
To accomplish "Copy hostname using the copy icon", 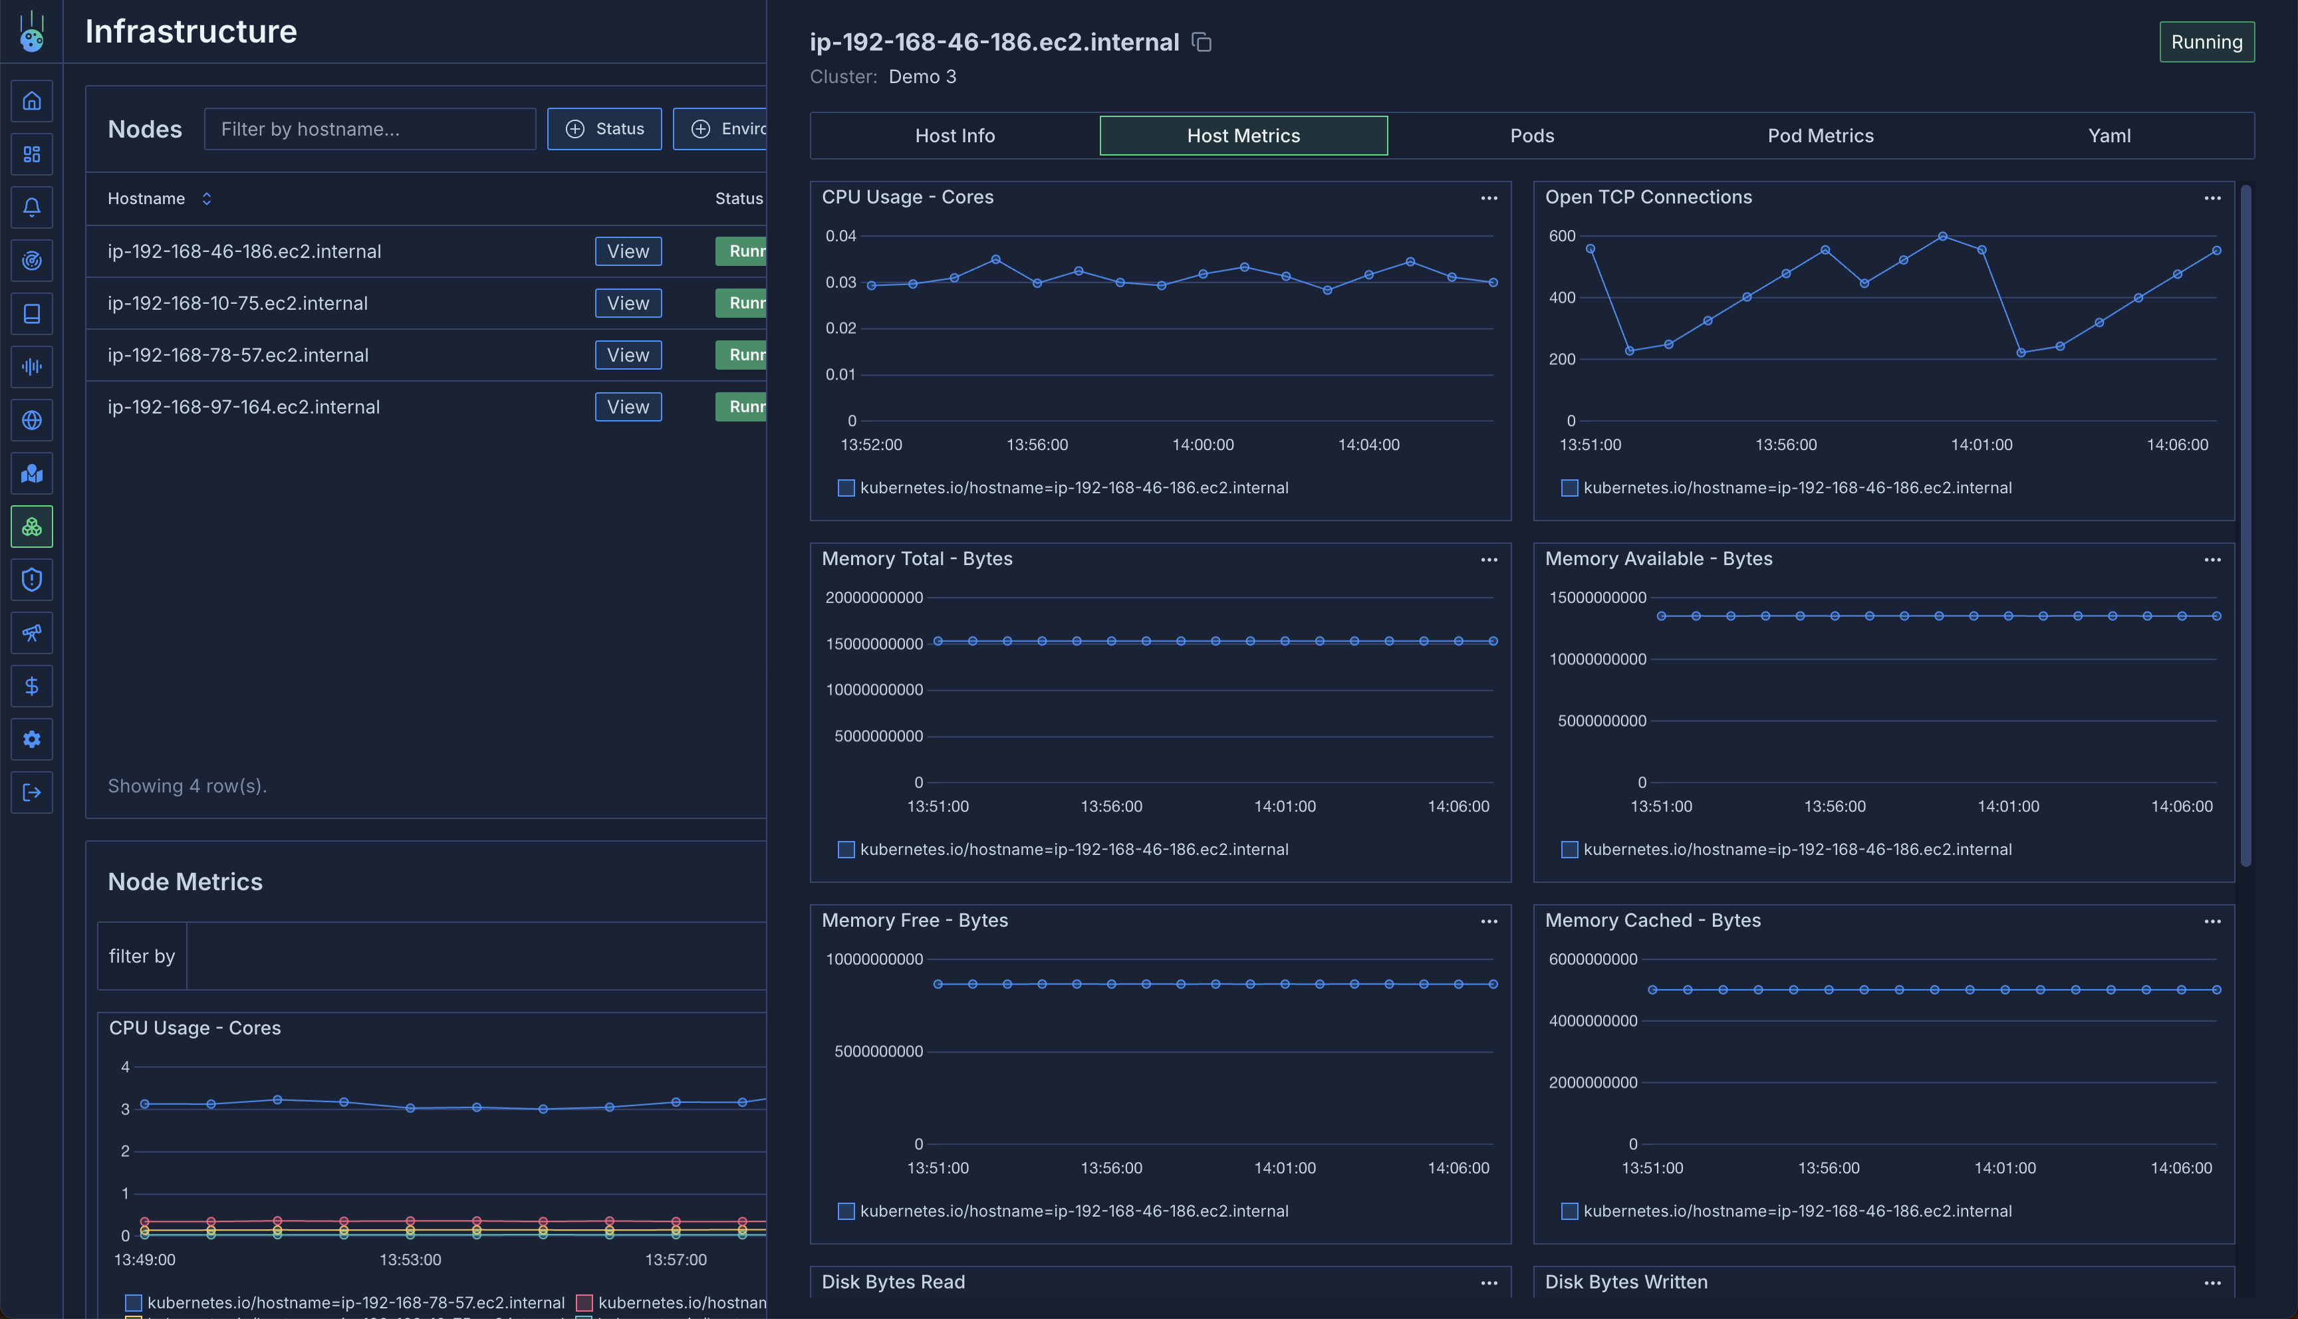I will coord(1202,43).
